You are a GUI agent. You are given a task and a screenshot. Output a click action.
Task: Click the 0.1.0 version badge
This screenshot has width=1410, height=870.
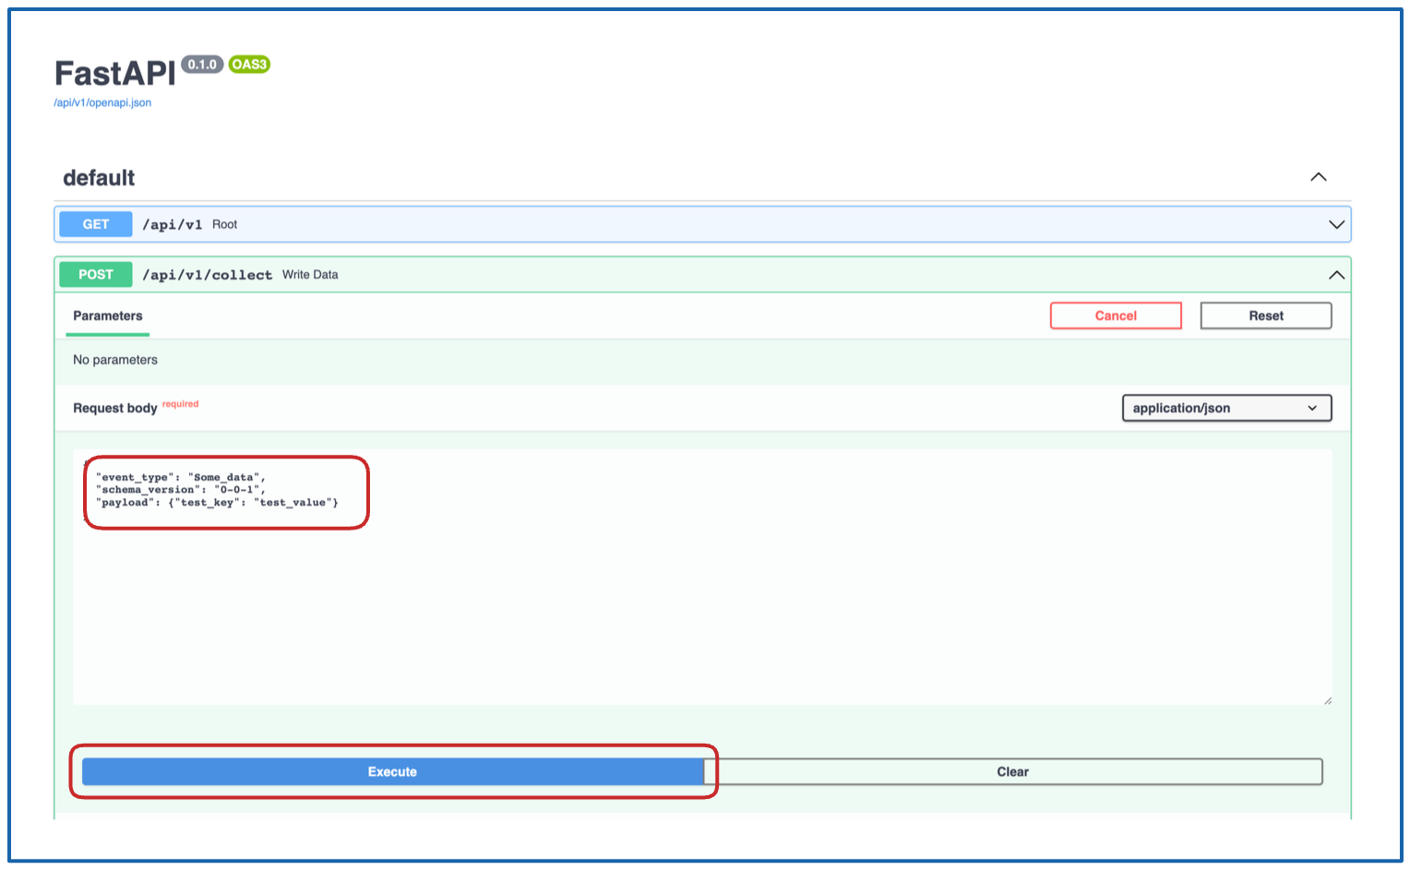coord(203,65)
